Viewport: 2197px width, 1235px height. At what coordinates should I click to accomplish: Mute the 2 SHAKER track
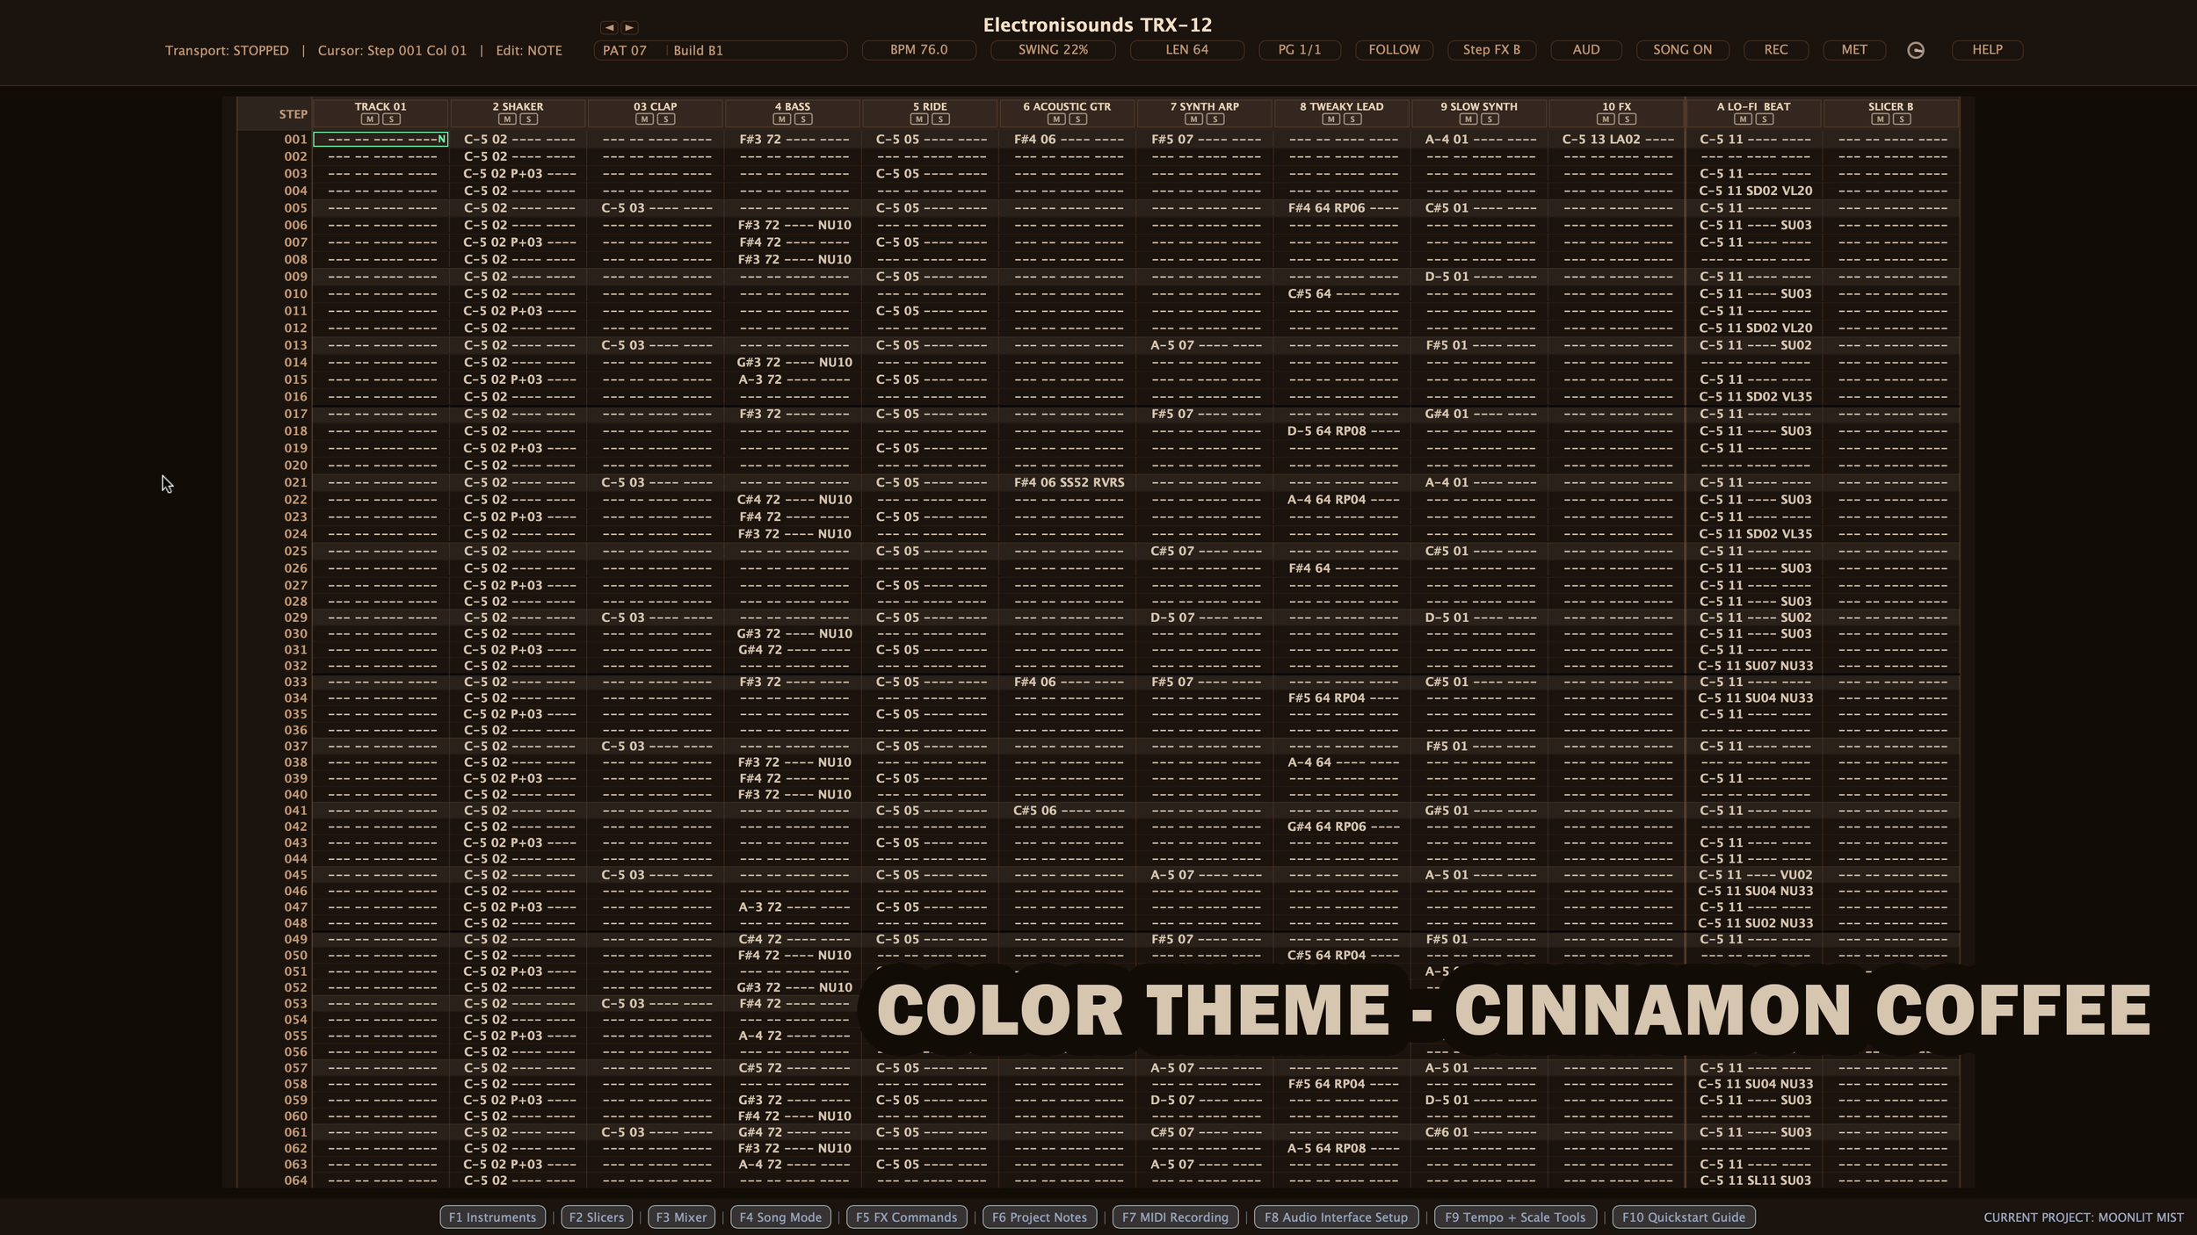tap(507, 119)
